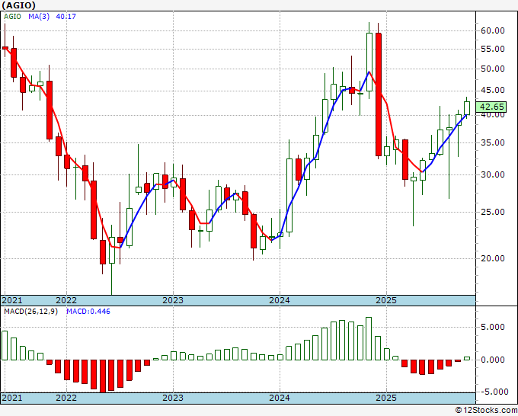Click the 0.000 MACD axis label
The image size is (518, 416).
[x=493, y=360]
